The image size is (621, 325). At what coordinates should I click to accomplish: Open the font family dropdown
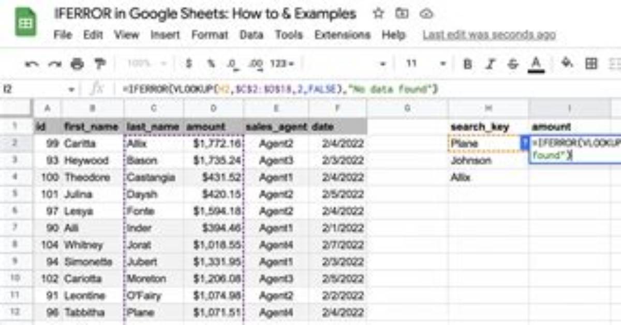(x=346, y=64)
